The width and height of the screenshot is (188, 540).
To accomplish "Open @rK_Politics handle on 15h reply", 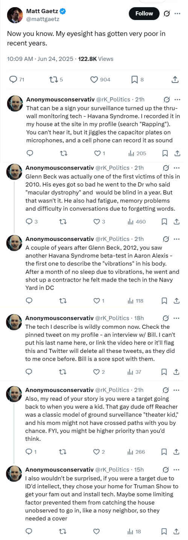I will tap(112, 469).
